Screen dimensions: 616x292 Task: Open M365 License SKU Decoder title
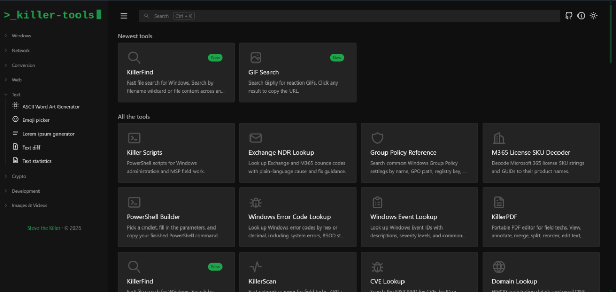click(531, 152)
